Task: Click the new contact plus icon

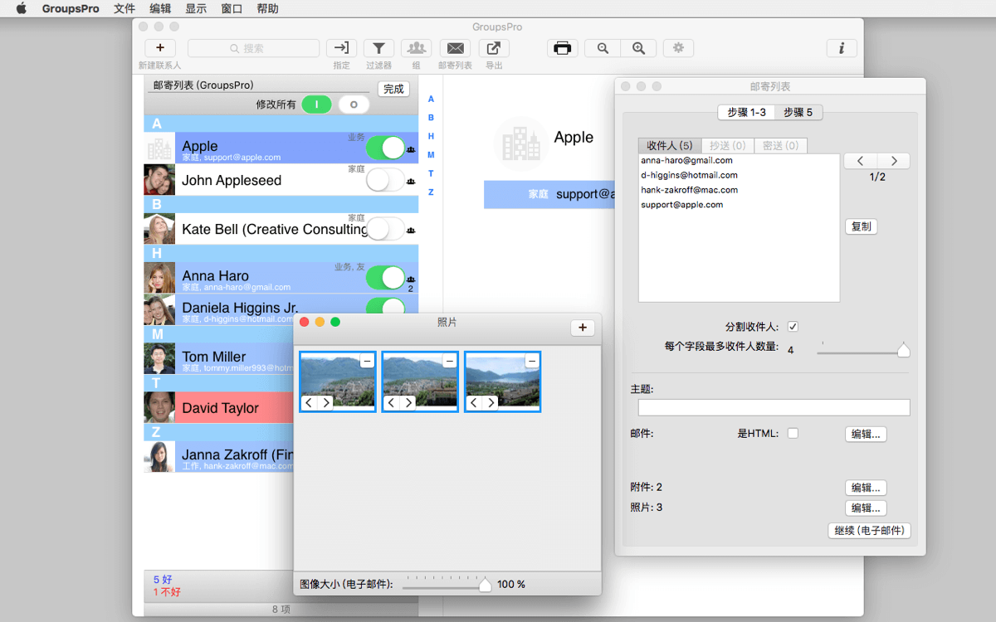Action: point(160,48)
